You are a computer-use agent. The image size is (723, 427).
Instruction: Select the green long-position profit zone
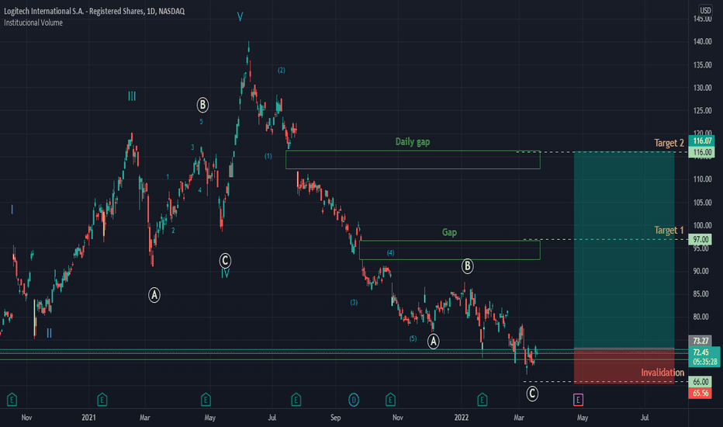[624, 250]
